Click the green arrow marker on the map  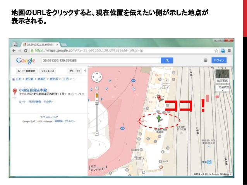click(159, 119)
